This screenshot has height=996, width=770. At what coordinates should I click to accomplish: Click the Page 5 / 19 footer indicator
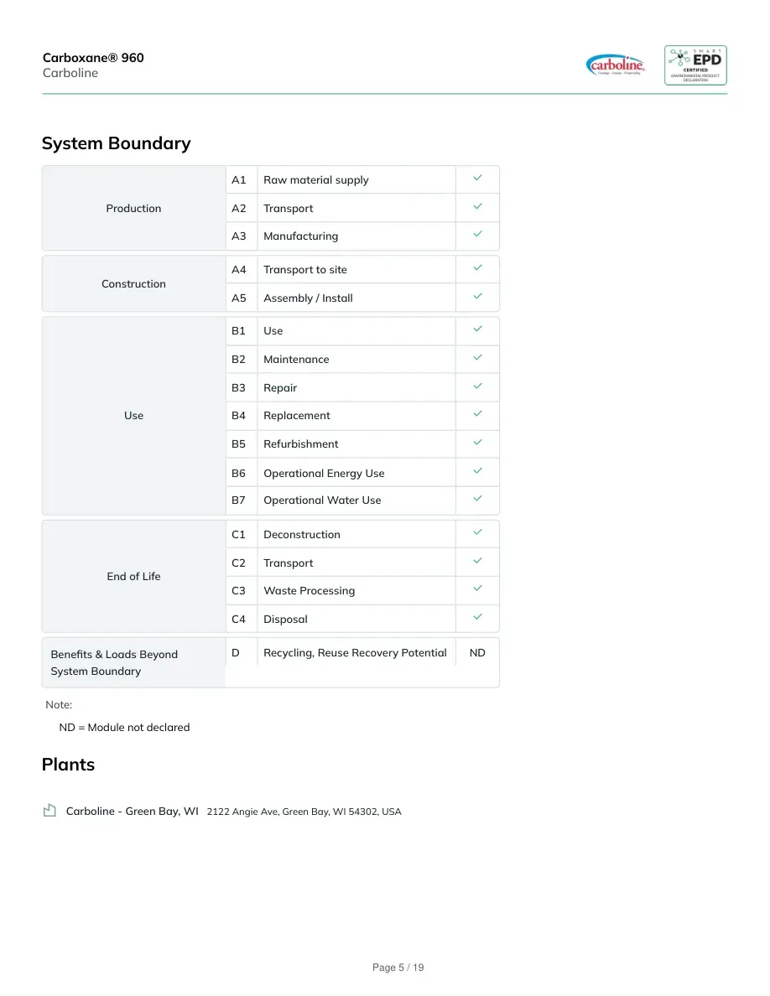click(x=398, y=967)
